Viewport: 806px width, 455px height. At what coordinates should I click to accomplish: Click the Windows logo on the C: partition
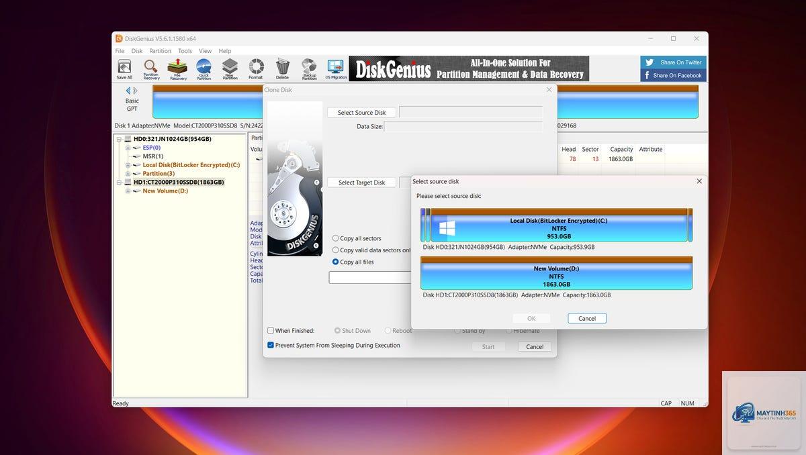[447, 228]
